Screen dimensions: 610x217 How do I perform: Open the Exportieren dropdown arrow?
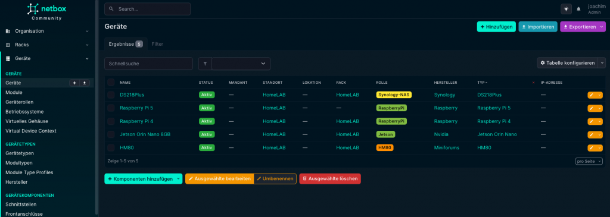tap(602, 27)
